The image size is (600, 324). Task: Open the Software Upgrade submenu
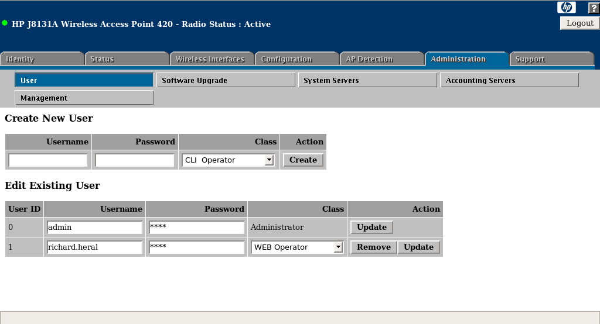226,80
